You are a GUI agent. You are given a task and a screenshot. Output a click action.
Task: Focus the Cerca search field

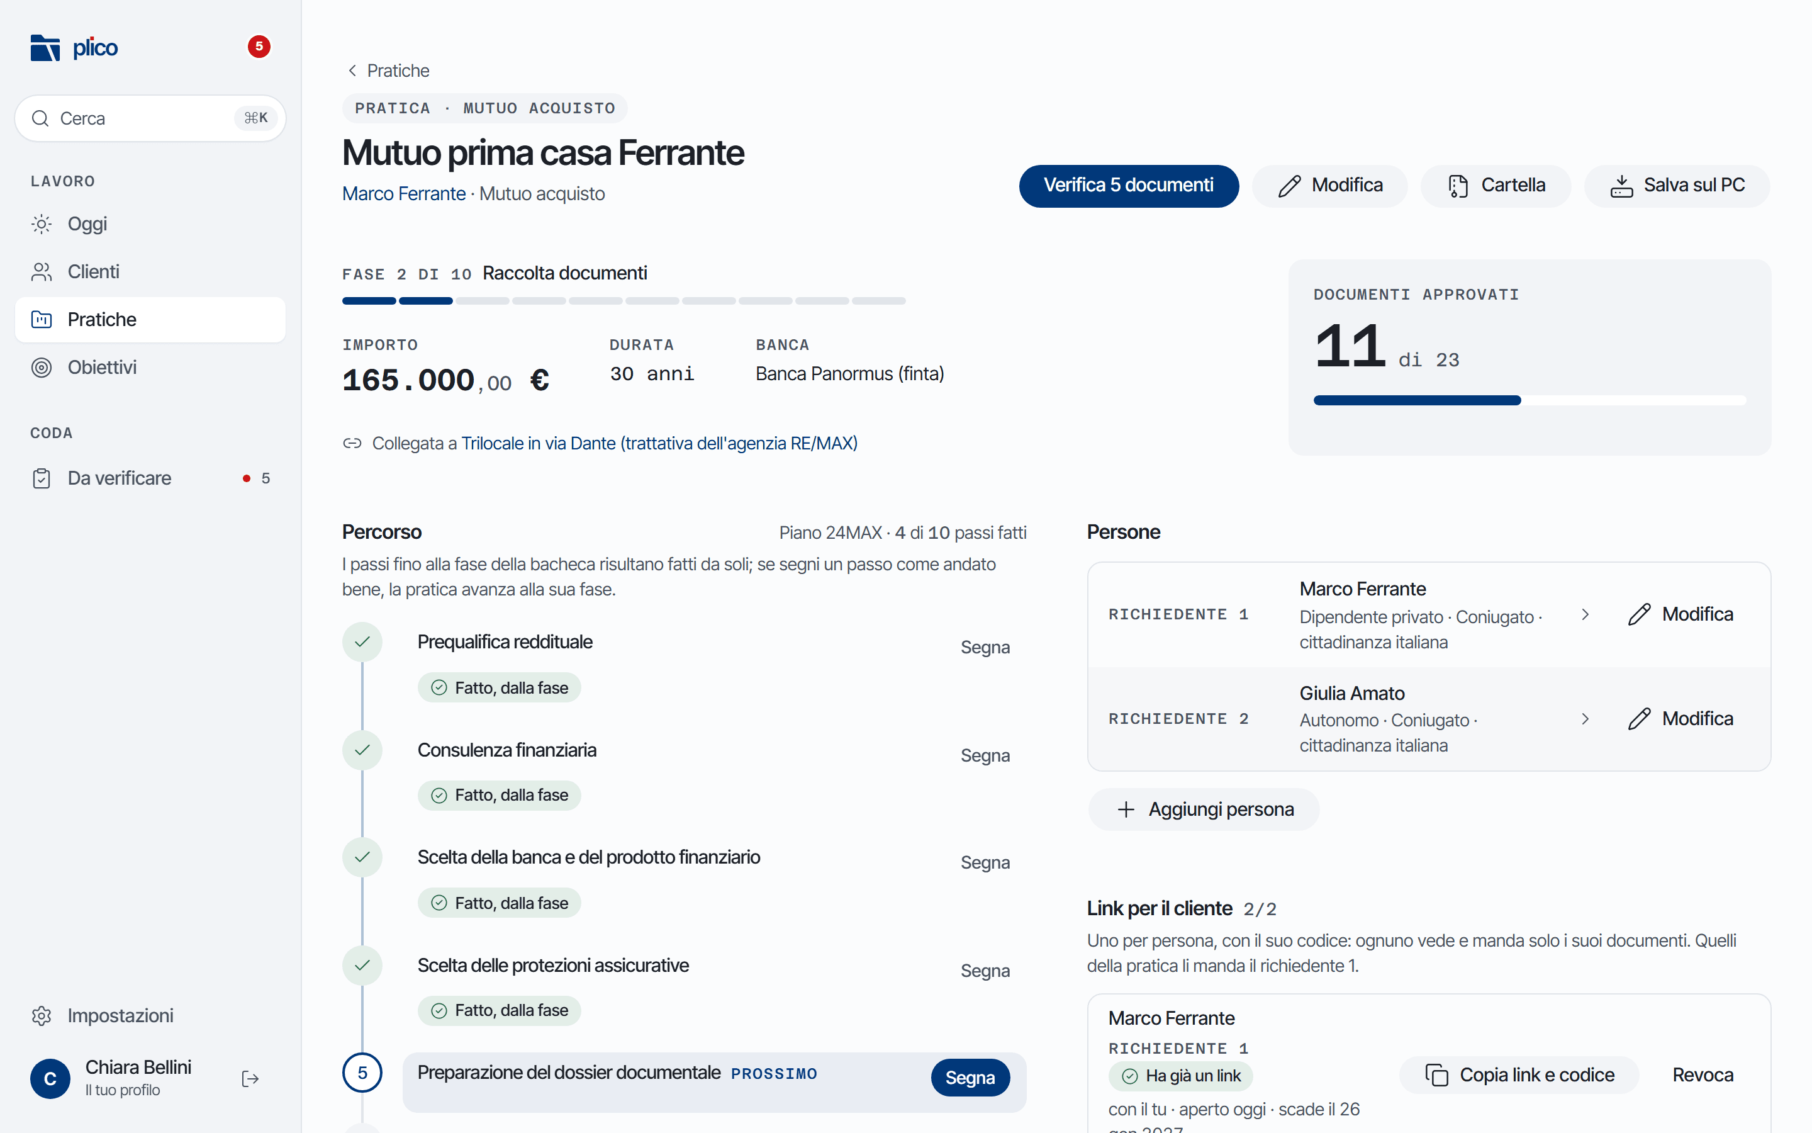click(x=150, y=118)
